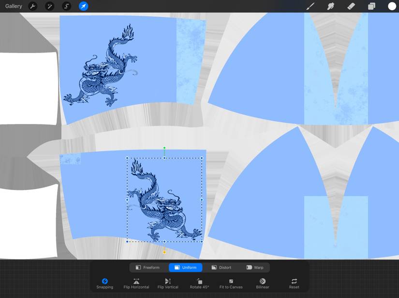Fit selection to canvas
This screenshot has width=399, height=298.
[x=231, y=284]
